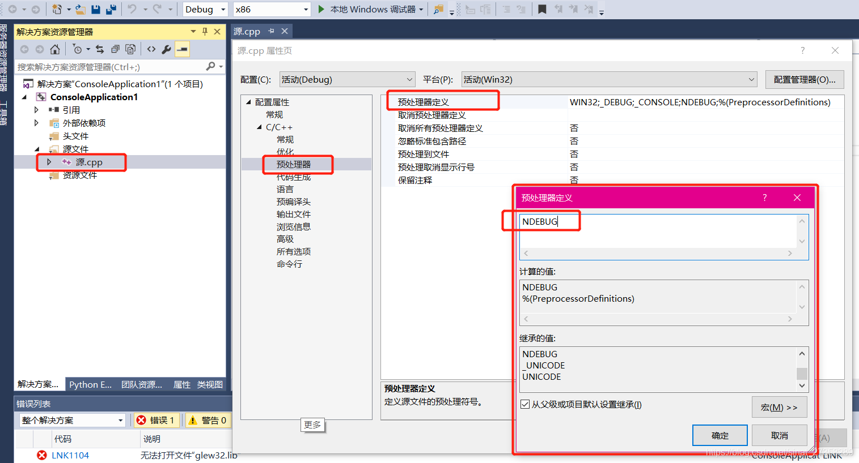Click the 确定 button in the dialog
Viewport: 859px width, 463px height.
point(720,435)
